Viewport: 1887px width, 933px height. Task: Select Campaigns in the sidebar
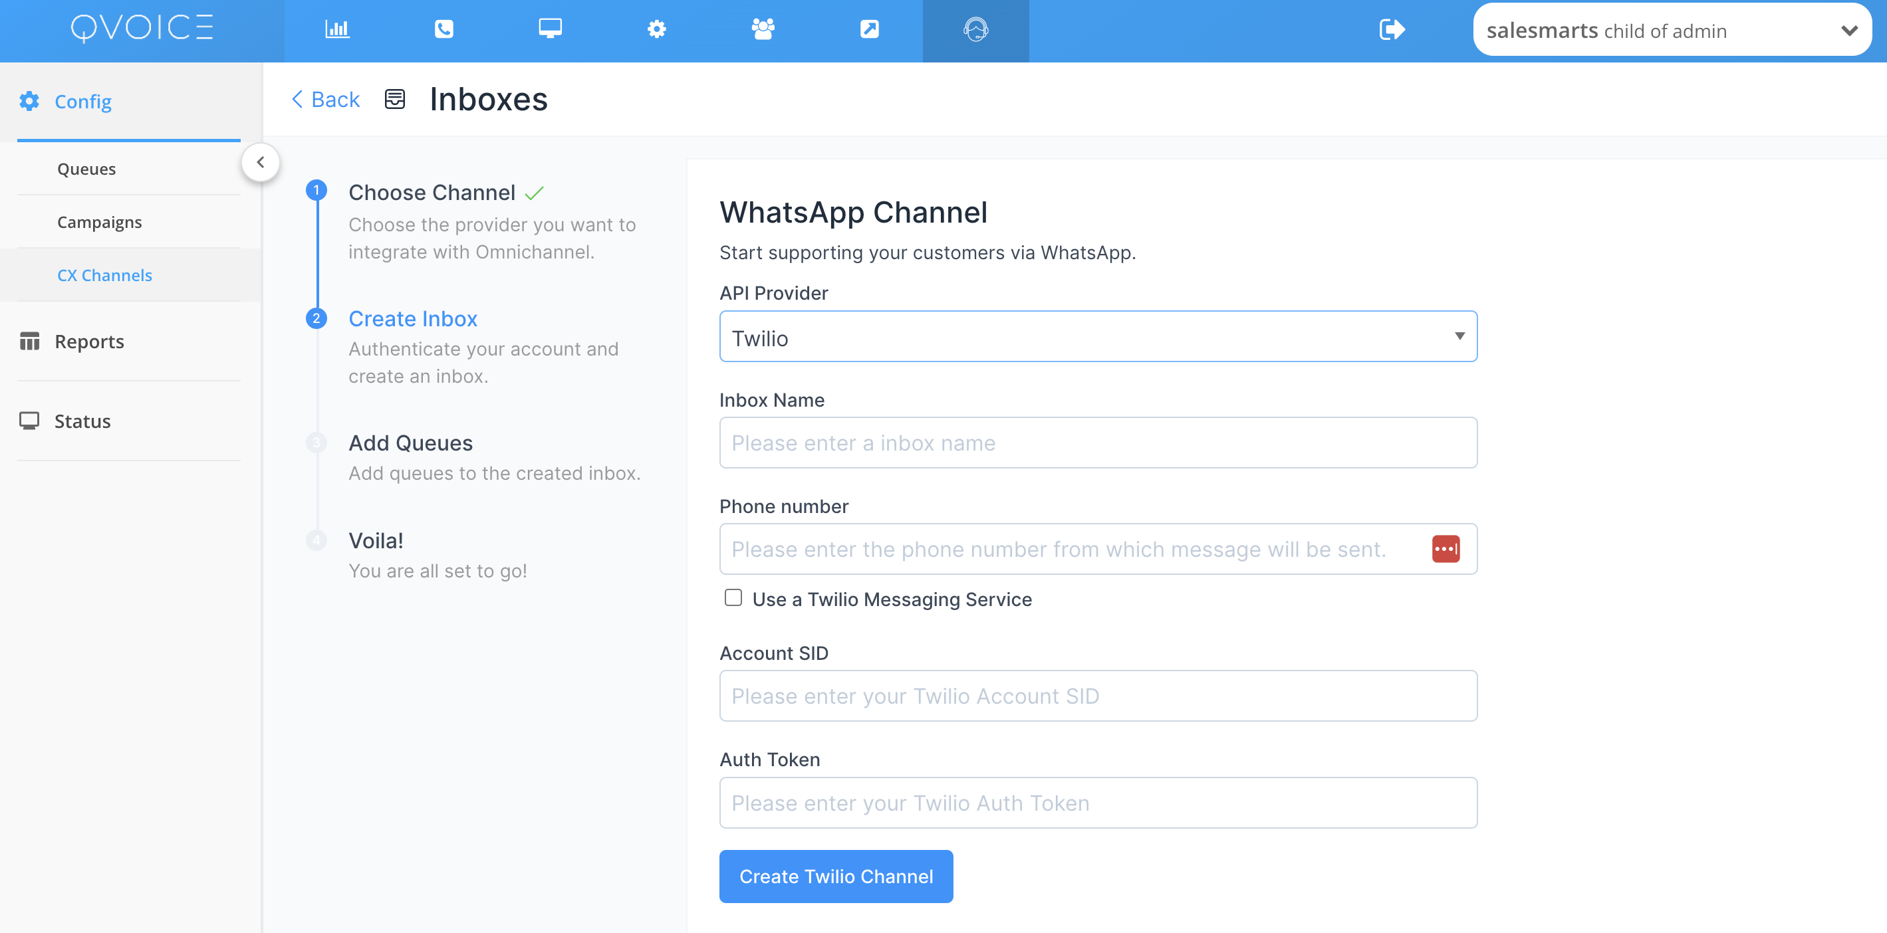100,222
